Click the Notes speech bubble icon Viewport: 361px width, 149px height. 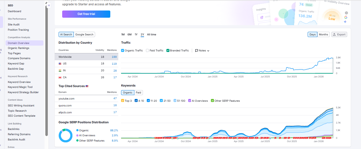[x=197, y=51]
